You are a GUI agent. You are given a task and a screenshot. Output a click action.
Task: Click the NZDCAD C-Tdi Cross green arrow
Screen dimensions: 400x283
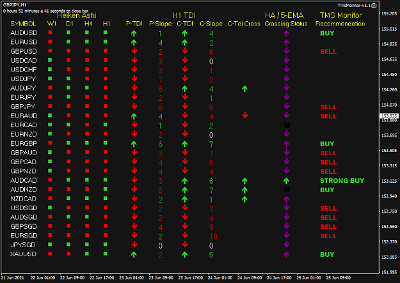244,199
